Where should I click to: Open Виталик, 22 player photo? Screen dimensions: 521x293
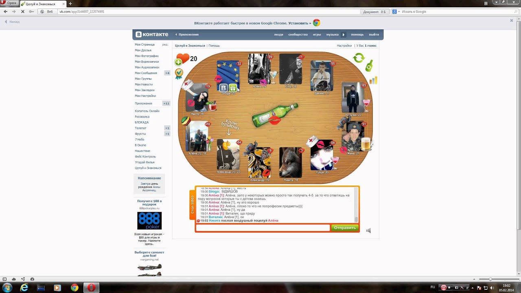(353, 97)
